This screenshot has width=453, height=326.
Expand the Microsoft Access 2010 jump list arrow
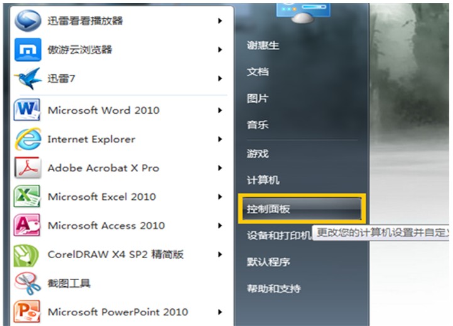click(x=220, y=225)
